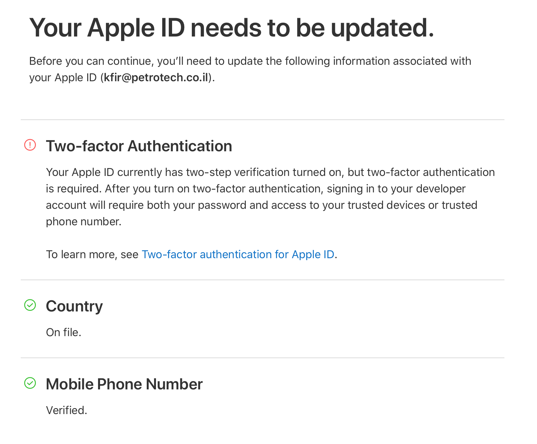
Task: Click the 'Before you can continue' intro sentence
Action: point(250,69)
